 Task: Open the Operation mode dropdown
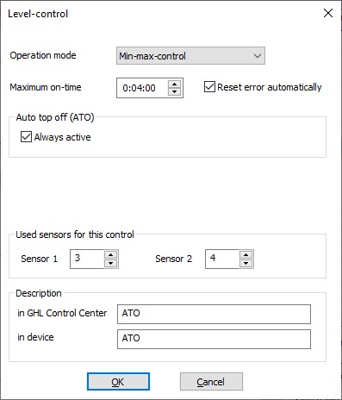tap(190, 56)
